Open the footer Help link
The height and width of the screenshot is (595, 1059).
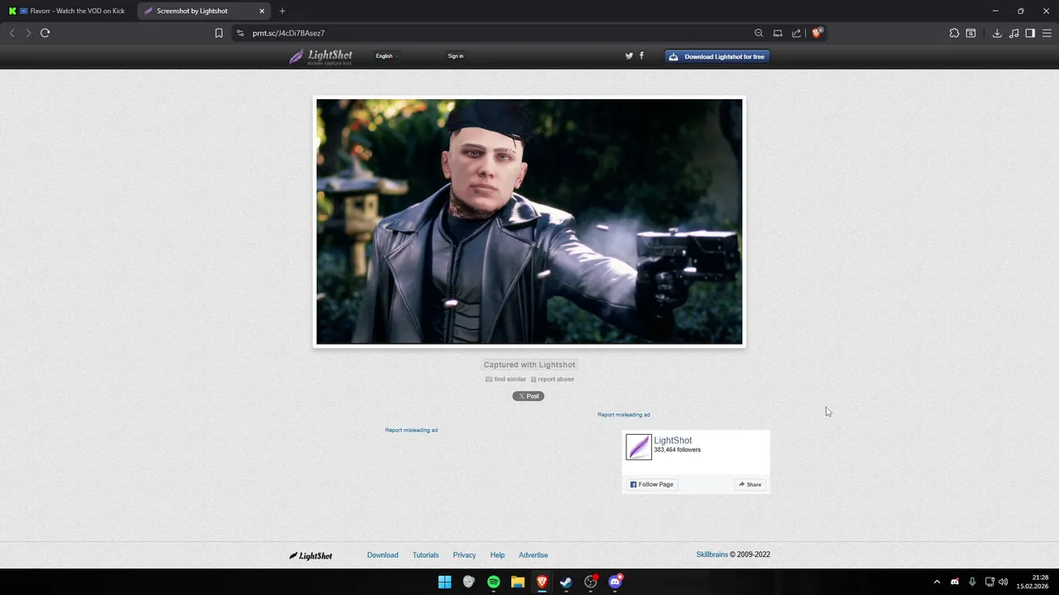pyautogui.click(x=497, y=555)
